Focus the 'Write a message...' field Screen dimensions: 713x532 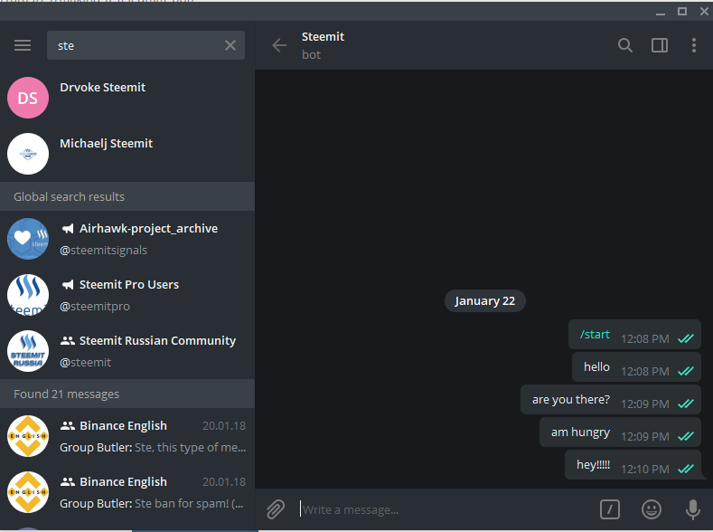[446, 509]
